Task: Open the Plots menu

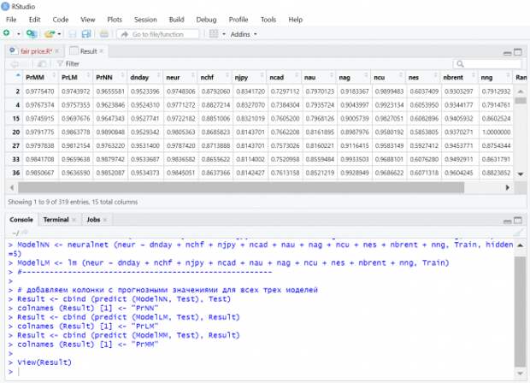Action: coord(115,20)
